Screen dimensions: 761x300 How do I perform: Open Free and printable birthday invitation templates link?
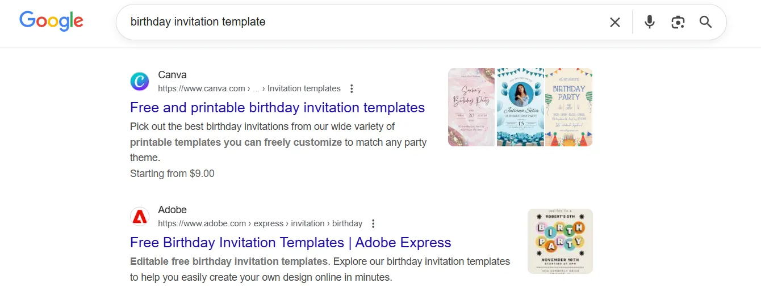coord(277,107)
